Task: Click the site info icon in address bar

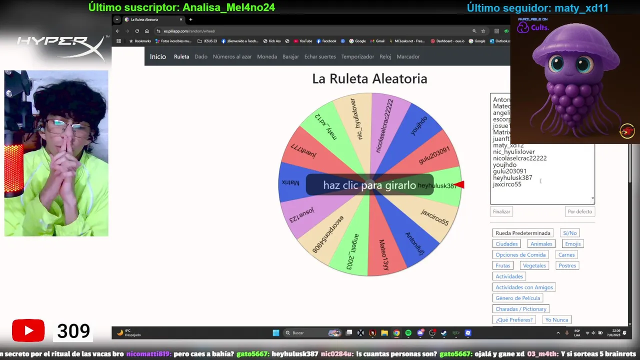Action: [x=158, y=31]
